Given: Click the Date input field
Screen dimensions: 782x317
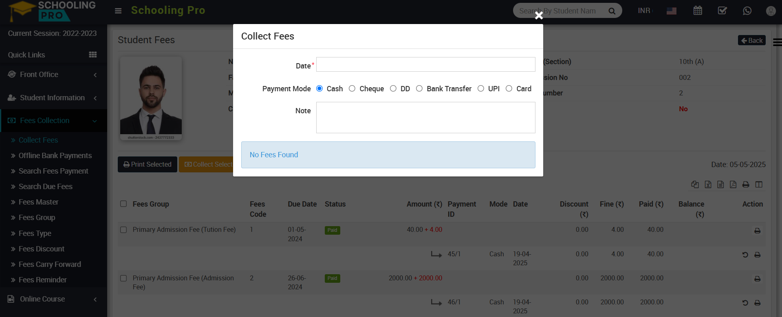Looking at the screenshot, I should (426, 64).
